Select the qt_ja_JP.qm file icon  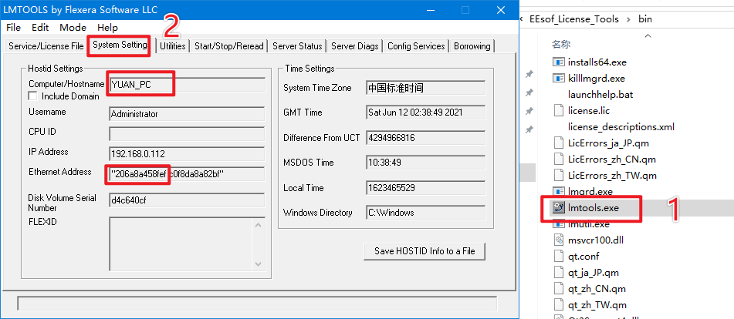(x=558, y=273)
